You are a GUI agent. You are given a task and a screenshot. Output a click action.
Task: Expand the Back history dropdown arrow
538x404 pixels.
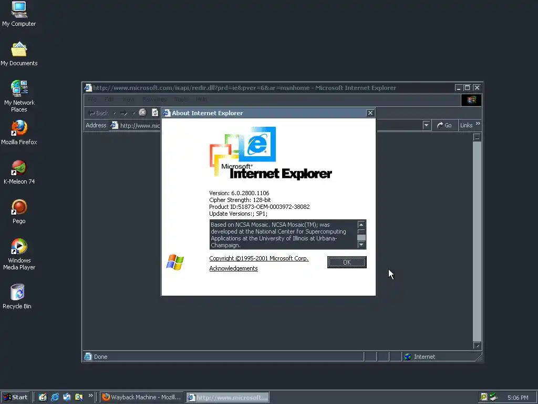114,113
